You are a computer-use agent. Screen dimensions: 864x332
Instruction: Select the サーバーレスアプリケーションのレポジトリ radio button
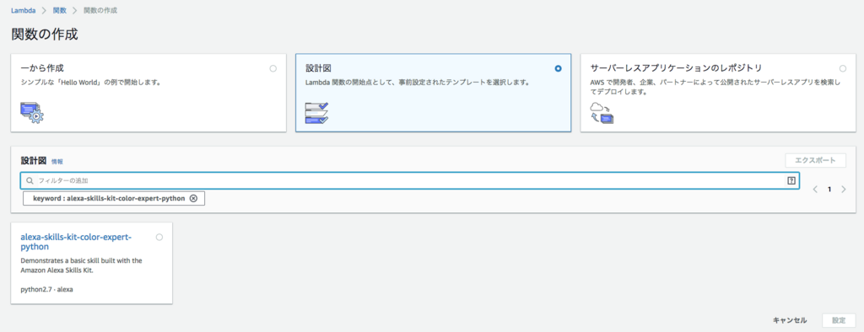point(843,69)
